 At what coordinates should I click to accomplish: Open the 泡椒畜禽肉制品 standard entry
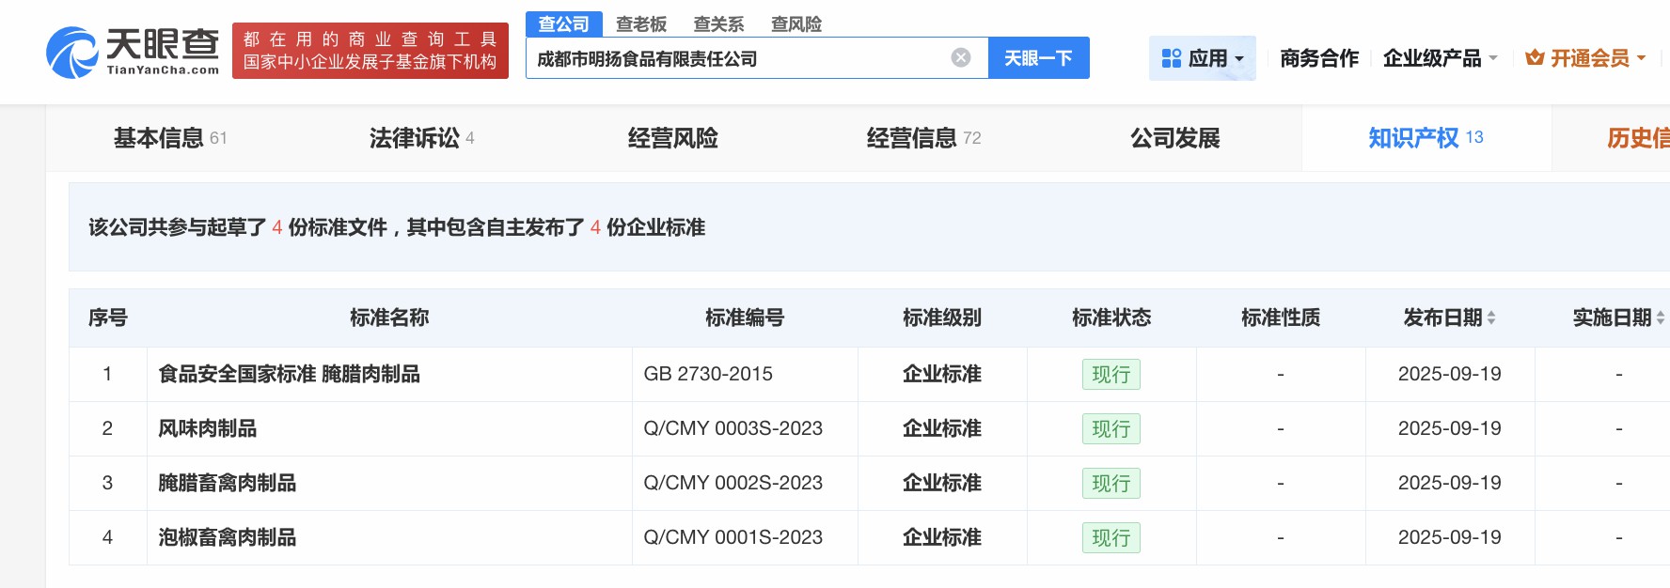(228, 537)
